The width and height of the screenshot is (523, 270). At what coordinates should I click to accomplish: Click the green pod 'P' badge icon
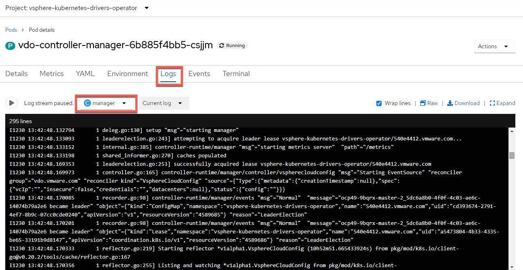tap(10, 46)
